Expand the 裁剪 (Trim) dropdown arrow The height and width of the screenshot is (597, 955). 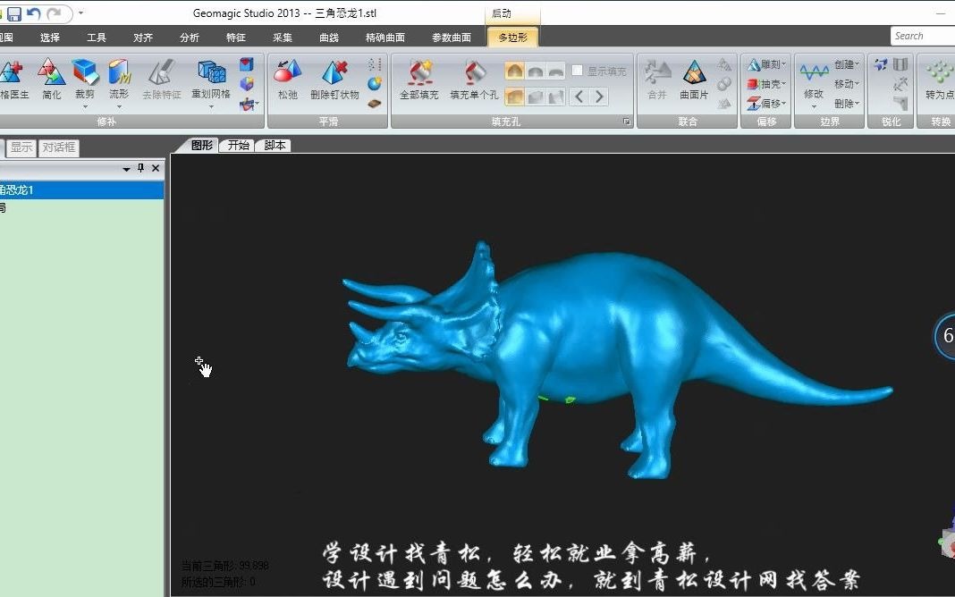86,107
